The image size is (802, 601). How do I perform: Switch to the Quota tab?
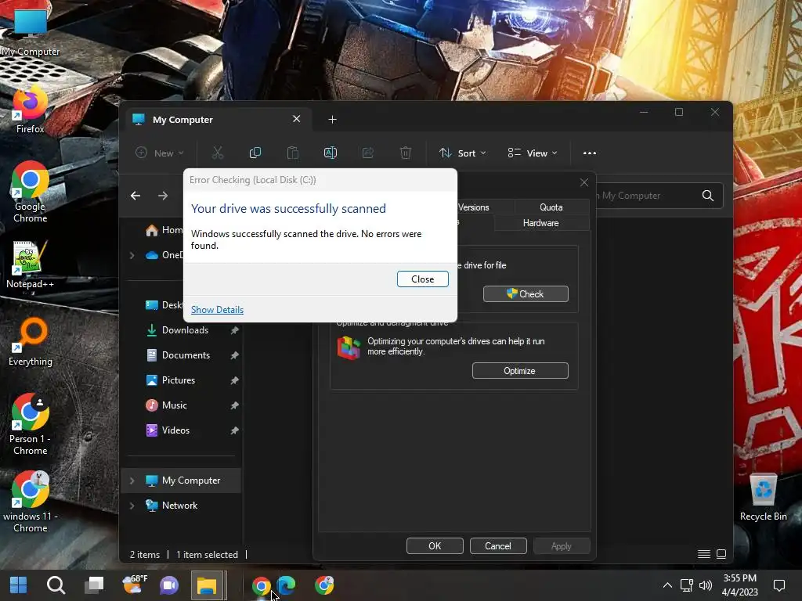(x=551, y=207)
